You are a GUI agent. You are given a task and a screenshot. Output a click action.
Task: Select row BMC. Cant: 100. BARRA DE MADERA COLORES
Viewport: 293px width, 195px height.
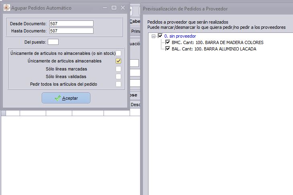tap(218, 42)
